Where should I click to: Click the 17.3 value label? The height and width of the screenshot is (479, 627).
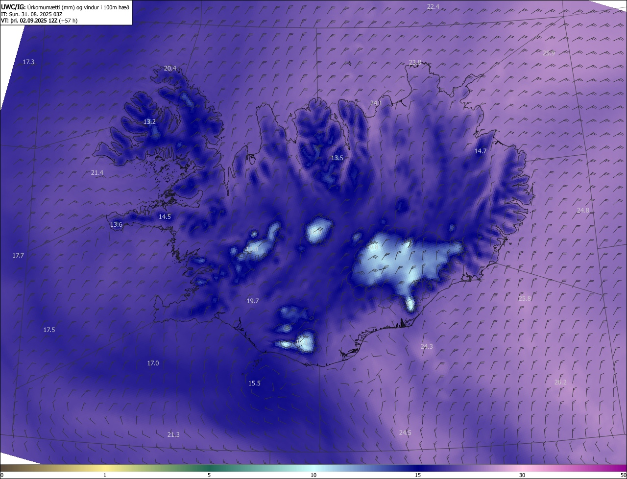(28, 62)
